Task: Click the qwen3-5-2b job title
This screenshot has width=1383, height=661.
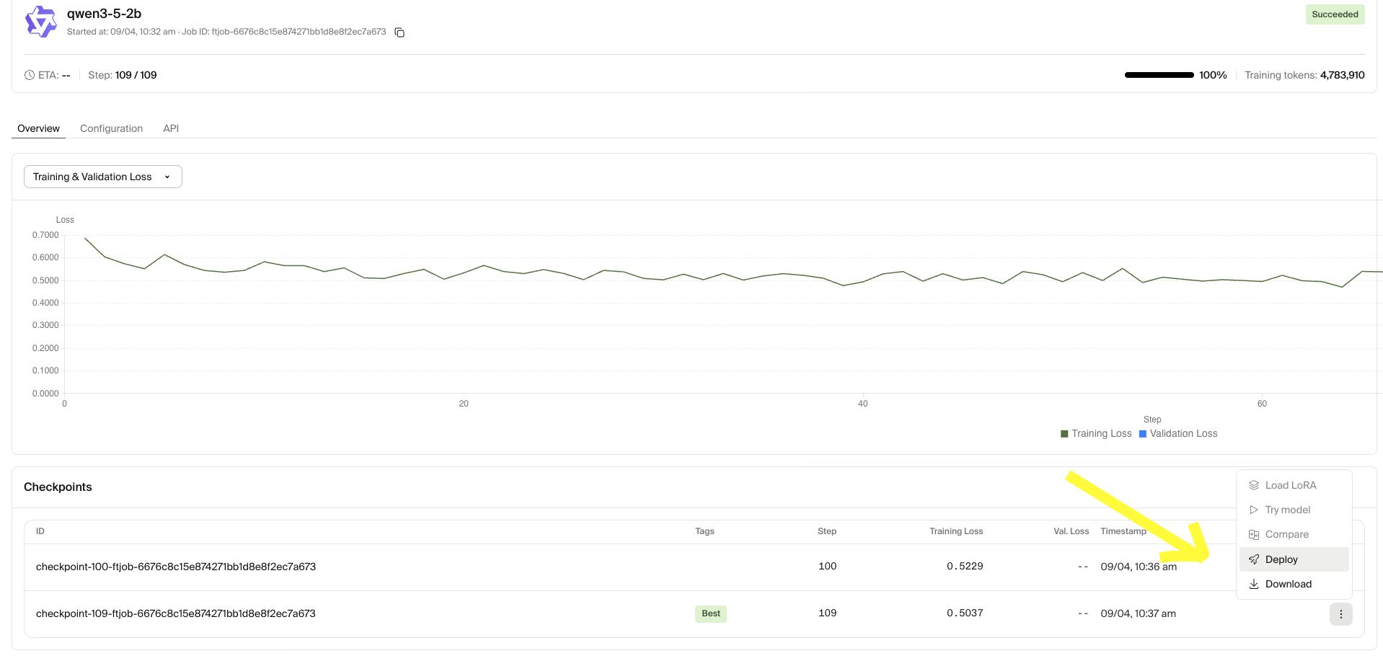Action: click(x=104, y=14)
